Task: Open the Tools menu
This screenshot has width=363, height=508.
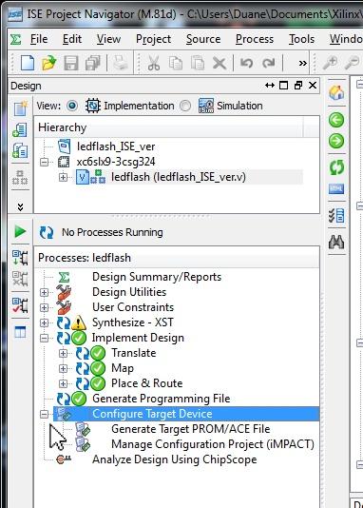Action: (301, 39)
